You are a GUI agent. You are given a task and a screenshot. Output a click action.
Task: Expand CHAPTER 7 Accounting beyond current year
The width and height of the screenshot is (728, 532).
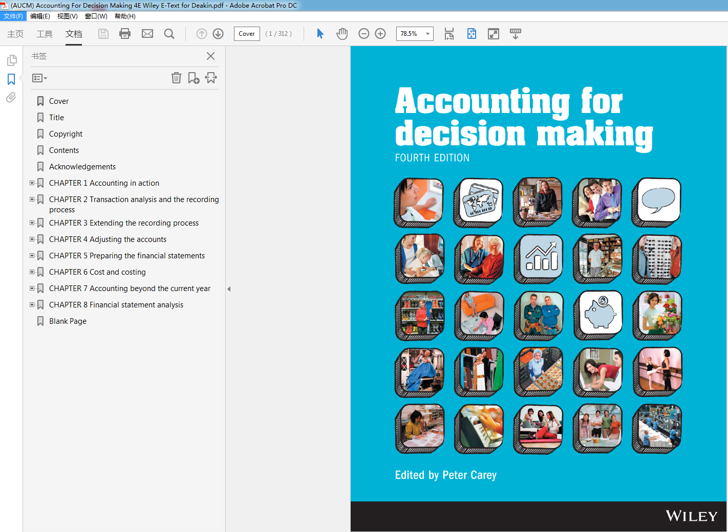pyautogui.click(x=32, y=288)
